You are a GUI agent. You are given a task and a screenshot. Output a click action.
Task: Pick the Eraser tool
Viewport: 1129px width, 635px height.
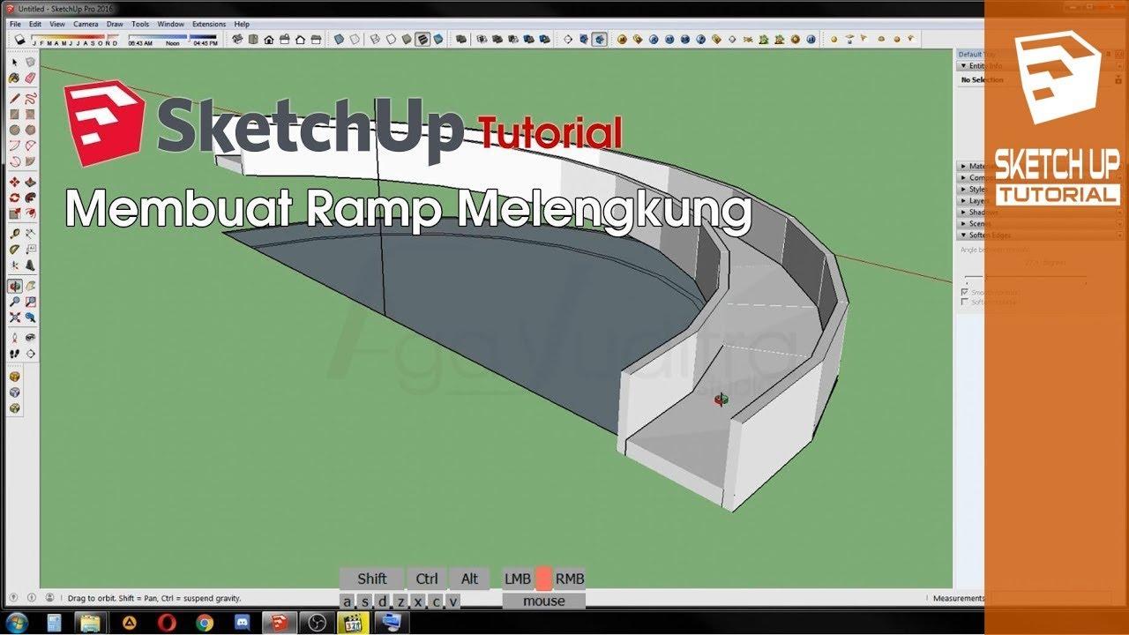click(x=31, y=78)
